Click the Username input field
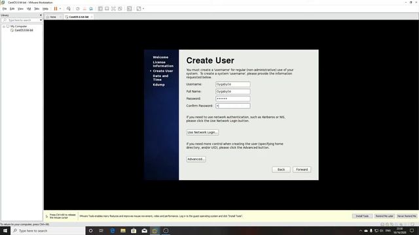Image resolution: width=419 pixels, height=235 pixels. [233, 84]
